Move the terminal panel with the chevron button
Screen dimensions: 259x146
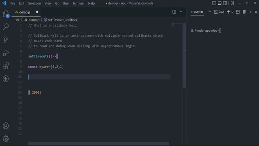coord(251,12)
